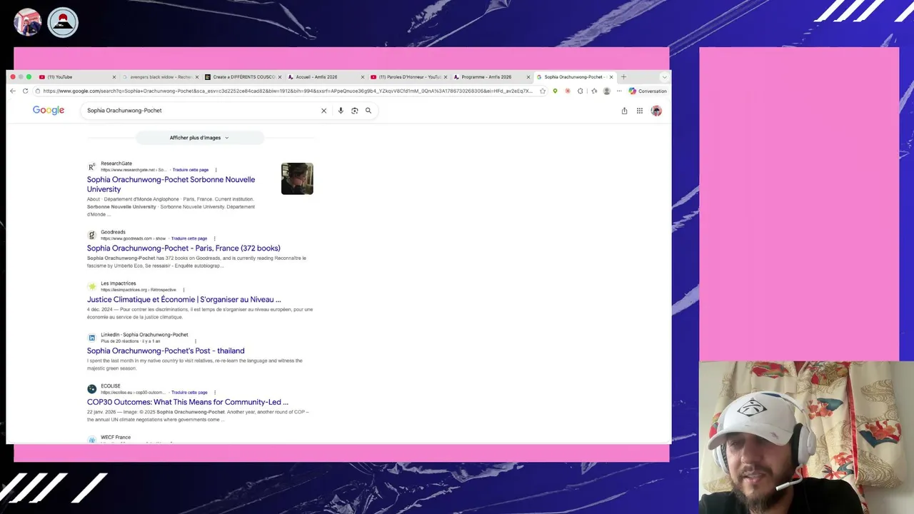The height and width of the screenshot is (514, 914).
Task: Click the Conversation button in the toolbar
Action: (648, 91)
